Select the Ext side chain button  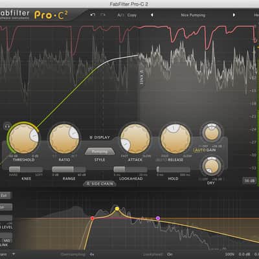pos(5,196)
